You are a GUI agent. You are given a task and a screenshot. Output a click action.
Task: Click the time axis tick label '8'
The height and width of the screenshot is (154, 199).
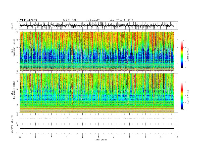145,137
